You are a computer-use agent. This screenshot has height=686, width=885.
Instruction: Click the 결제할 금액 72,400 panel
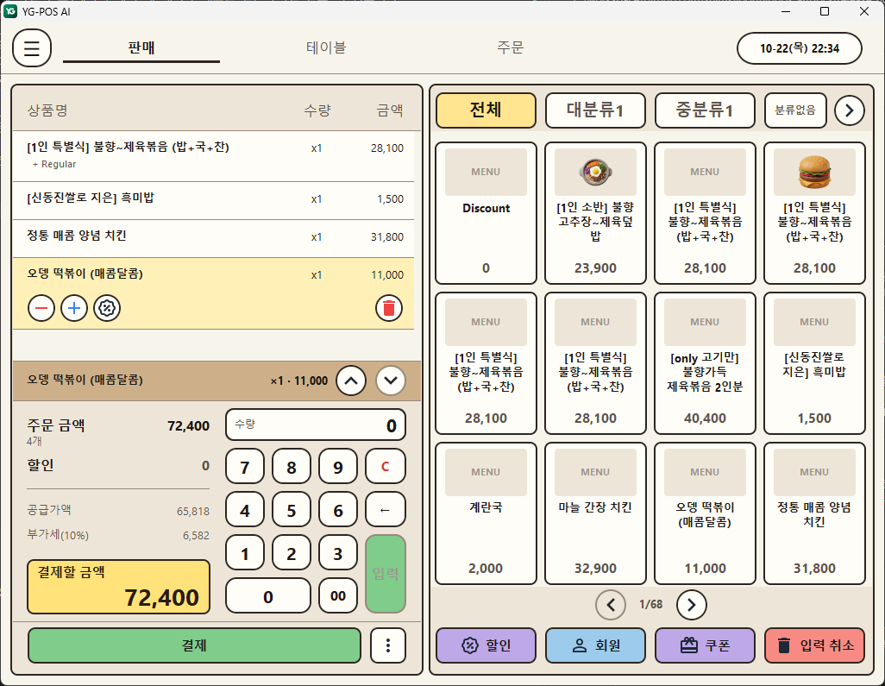coord(118,587)
